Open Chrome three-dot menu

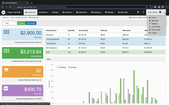[166, 7]
